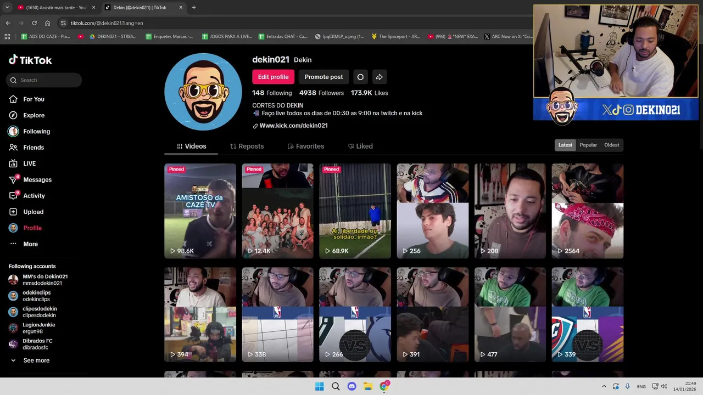The image size is (703, 395).
Task: Click the Edit profile button
Action: coord(273,77)
